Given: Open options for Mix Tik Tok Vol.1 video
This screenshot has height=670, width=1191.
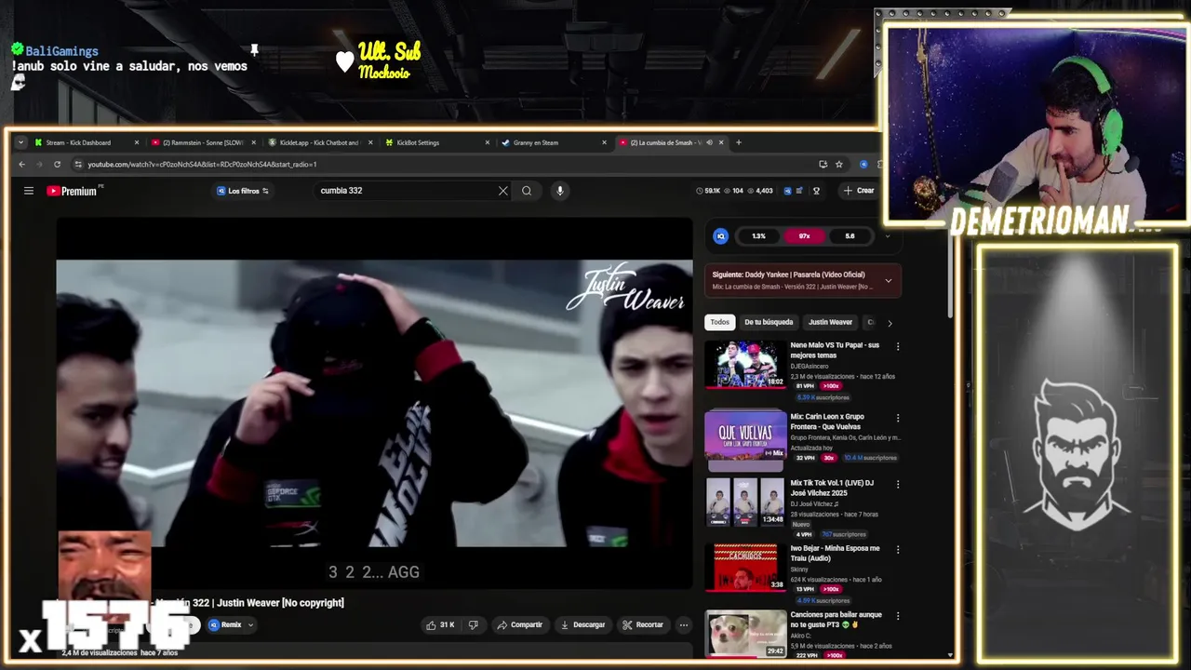Looking at the screenshot, I should 898,484.
